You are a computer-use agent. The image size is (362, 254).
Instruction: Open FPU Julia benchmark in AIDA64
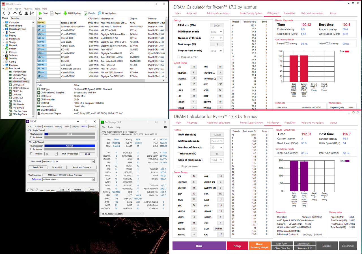click(17, 101)
